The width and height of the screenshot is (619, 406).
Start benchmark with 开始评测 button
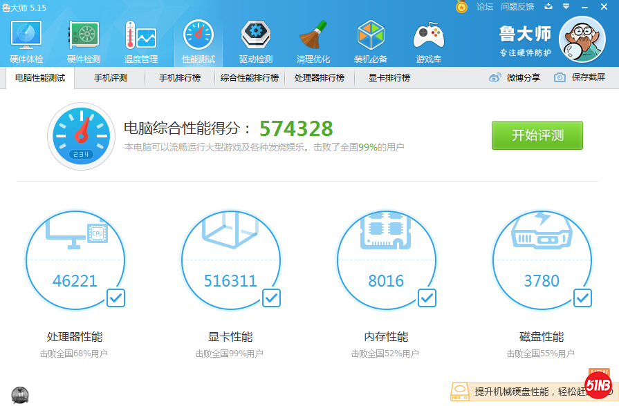tap(537, 135)
